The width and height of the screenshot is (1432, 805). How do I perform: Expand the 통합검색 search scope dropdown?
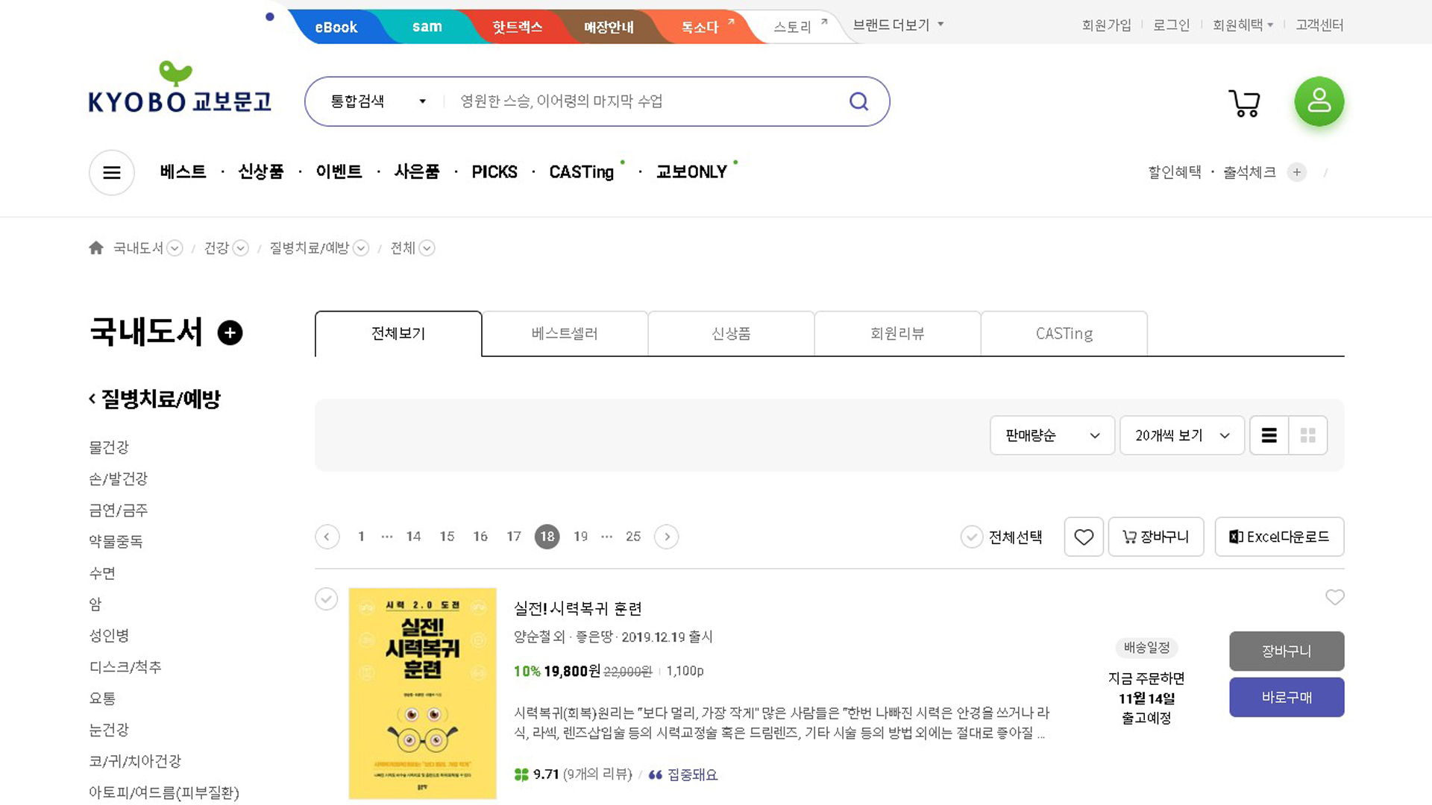(x=378, y=101)
